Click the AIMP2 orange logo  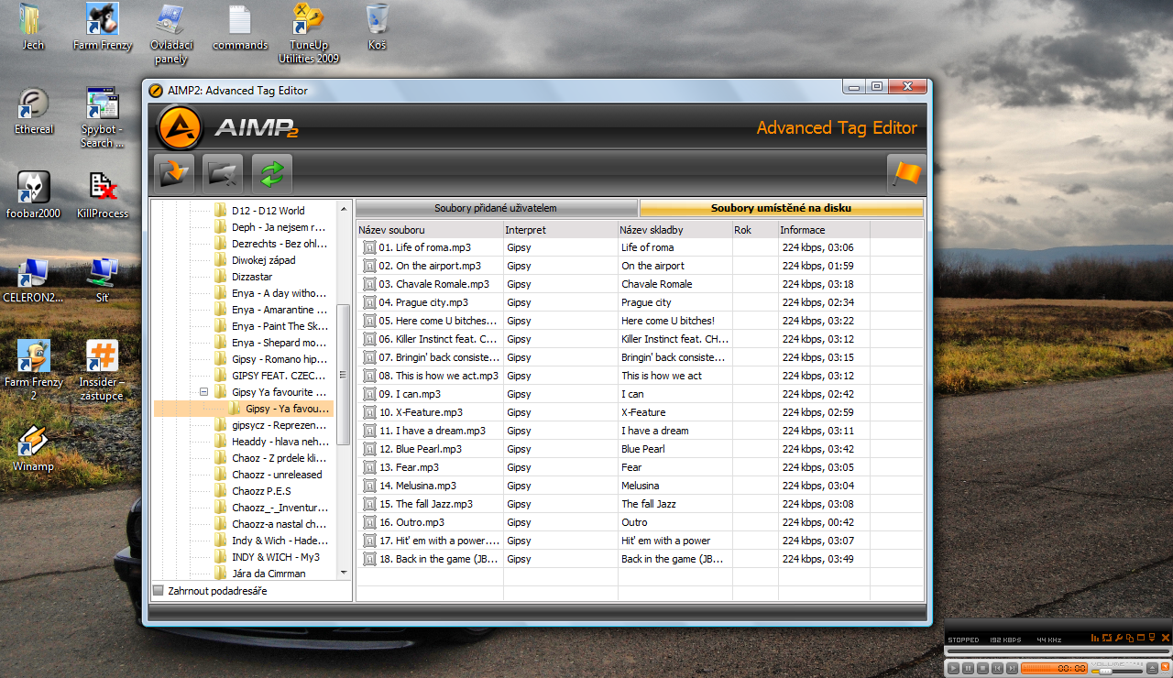tap(180, 127)
